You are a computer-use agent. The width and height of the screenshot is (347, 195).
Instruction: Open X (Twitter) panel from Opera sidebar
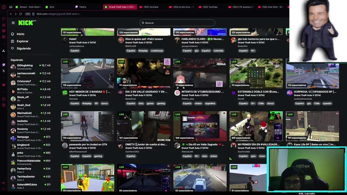4,71
